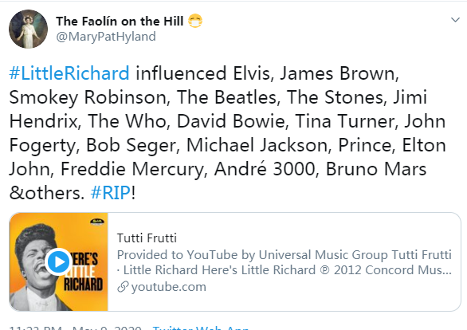Click the face mask emoji after the name
The image size is (467, 330).
(x=195, y=21)
